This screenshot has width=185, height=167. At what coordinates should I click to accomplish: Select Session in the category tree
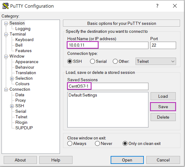pyautogui.click(x=17, y=23)
